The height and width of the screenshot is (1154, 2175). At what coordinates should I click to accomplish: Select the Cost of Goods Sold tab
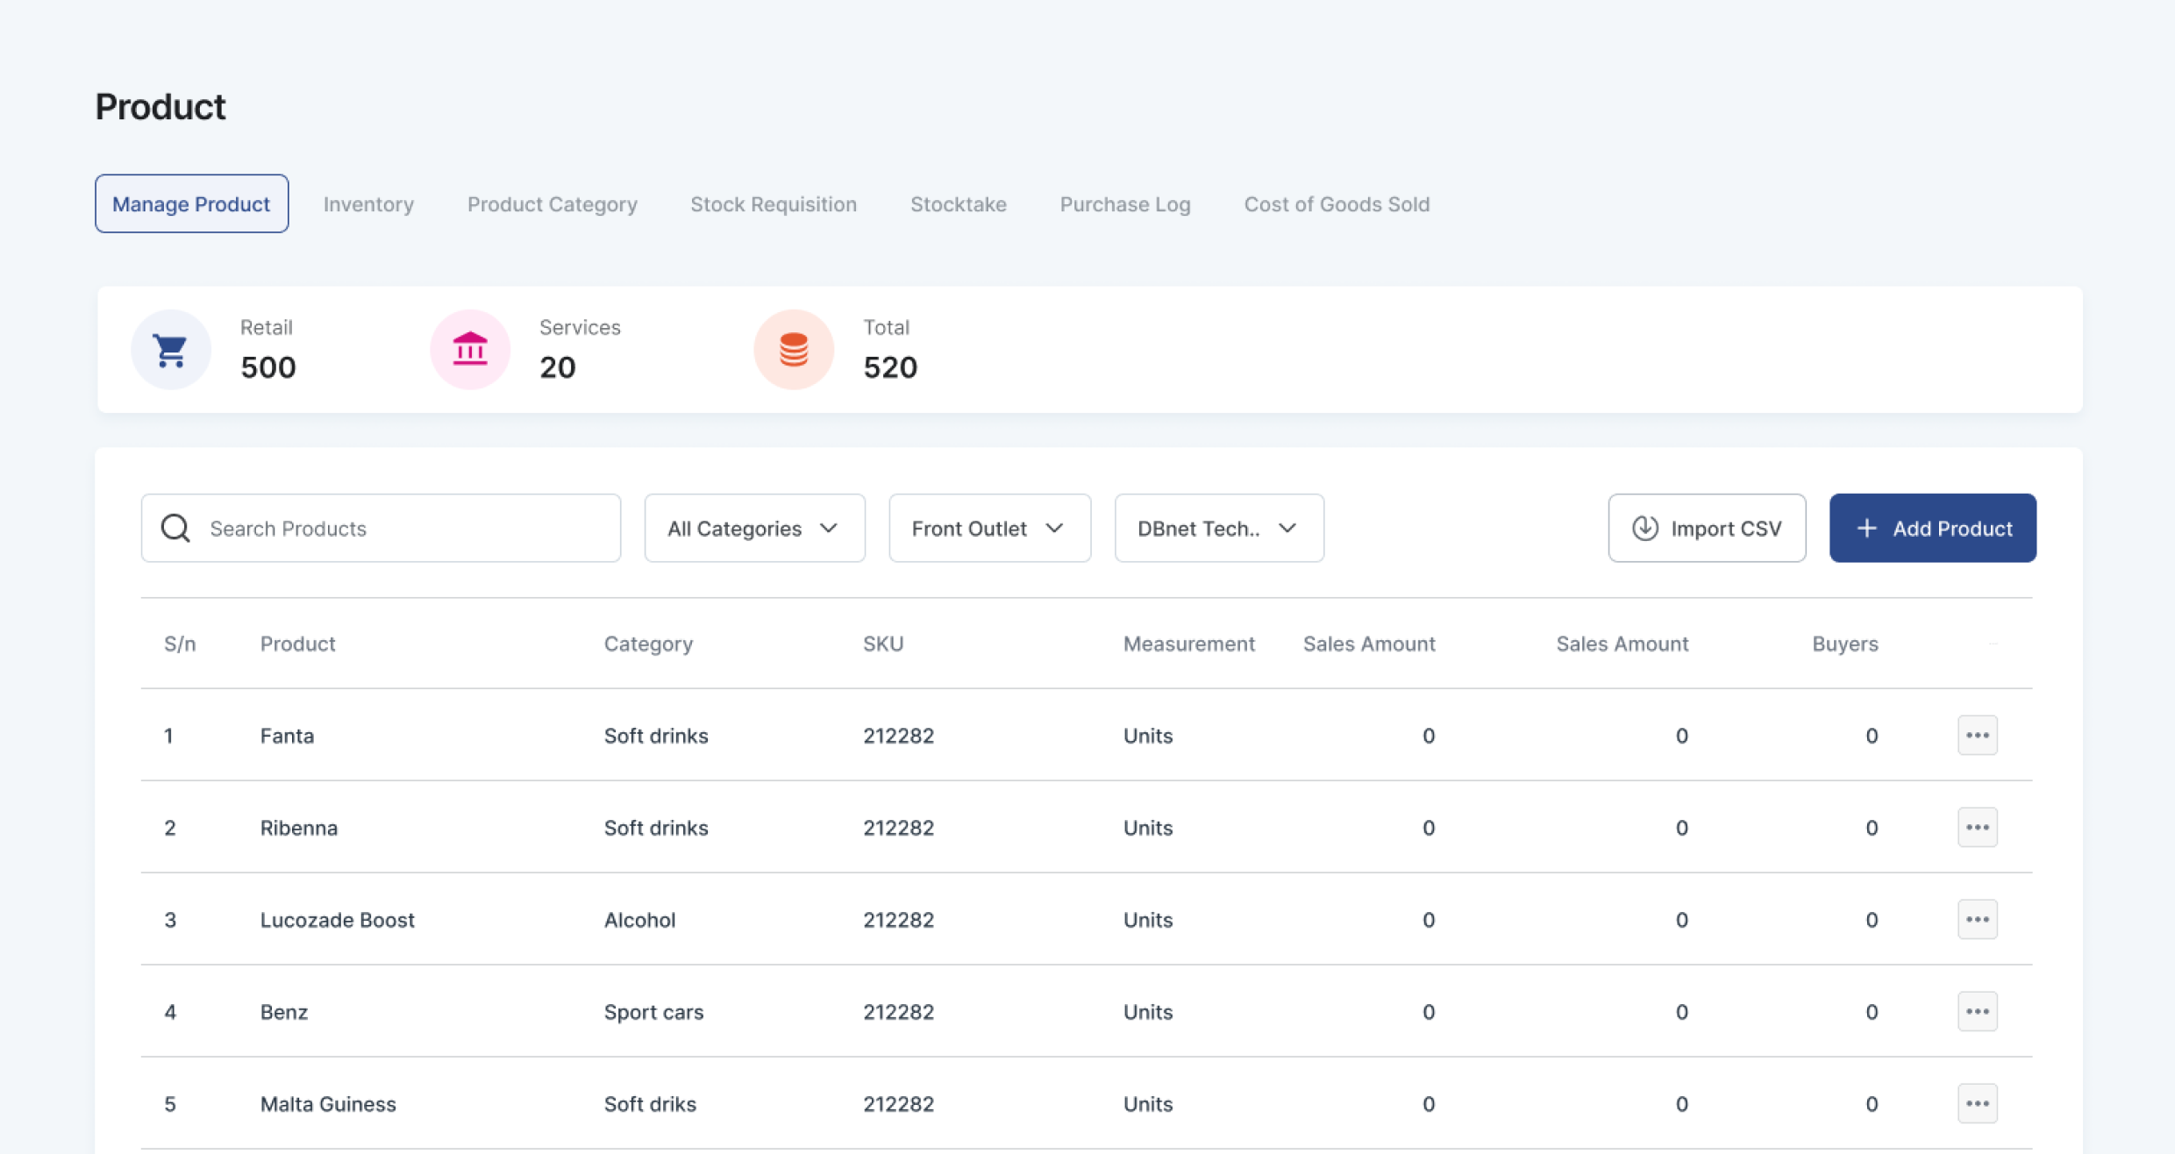[x=1336, y=204]
